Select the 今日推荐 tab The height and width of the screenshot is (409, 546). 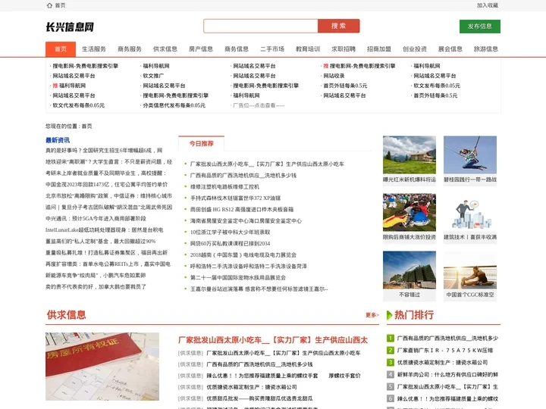[201, 144]
